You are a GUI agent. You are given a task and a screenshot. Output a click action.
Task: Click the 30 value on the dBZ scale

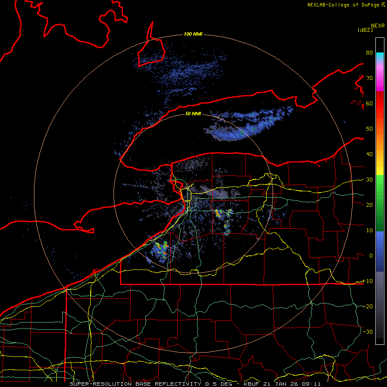[x=369, y=179]
